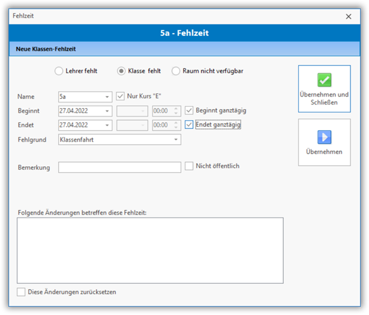Close the Fehlzeit dialog window

349,16
